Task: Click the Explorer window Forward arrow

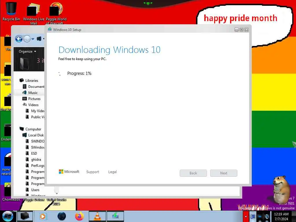Action: pyautogui.click(x=27, y=39)
